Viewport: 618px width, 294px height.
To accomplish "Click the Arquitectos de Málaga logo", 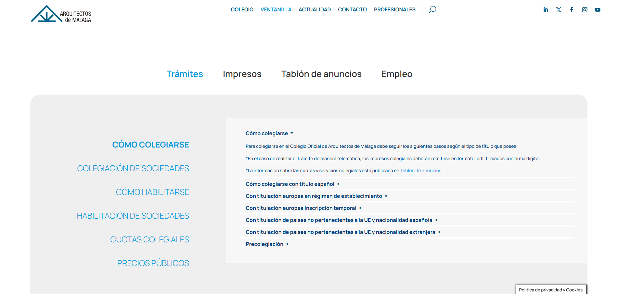I will [x=61, y=14].
